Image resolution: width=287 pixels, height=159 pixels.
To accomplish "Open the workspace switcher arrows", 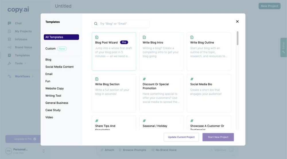I will (x=44, y=151).
